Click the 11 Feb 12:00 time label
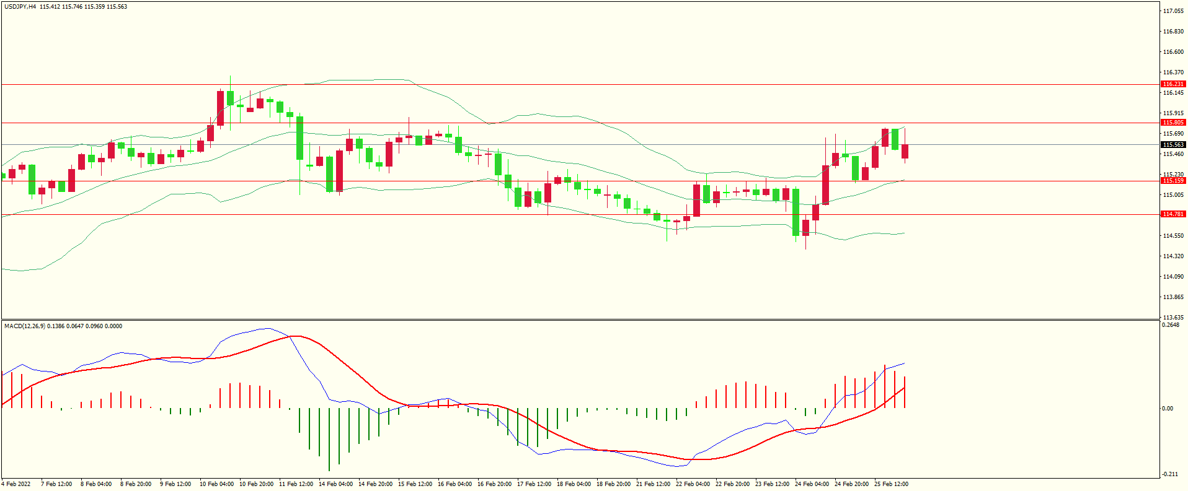This screenshot has width=1188, height=491. tap(296, 484)
